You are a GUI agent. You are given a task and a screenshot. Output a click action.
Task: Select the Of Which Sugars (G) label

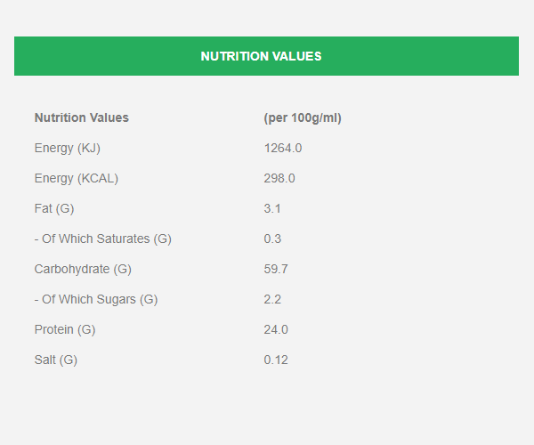pyautogui.click(x=96, y=300)
